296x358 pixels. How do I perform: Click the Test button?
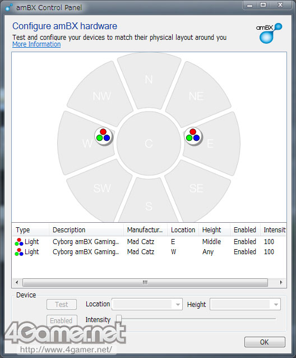click(x=62, y=304)
